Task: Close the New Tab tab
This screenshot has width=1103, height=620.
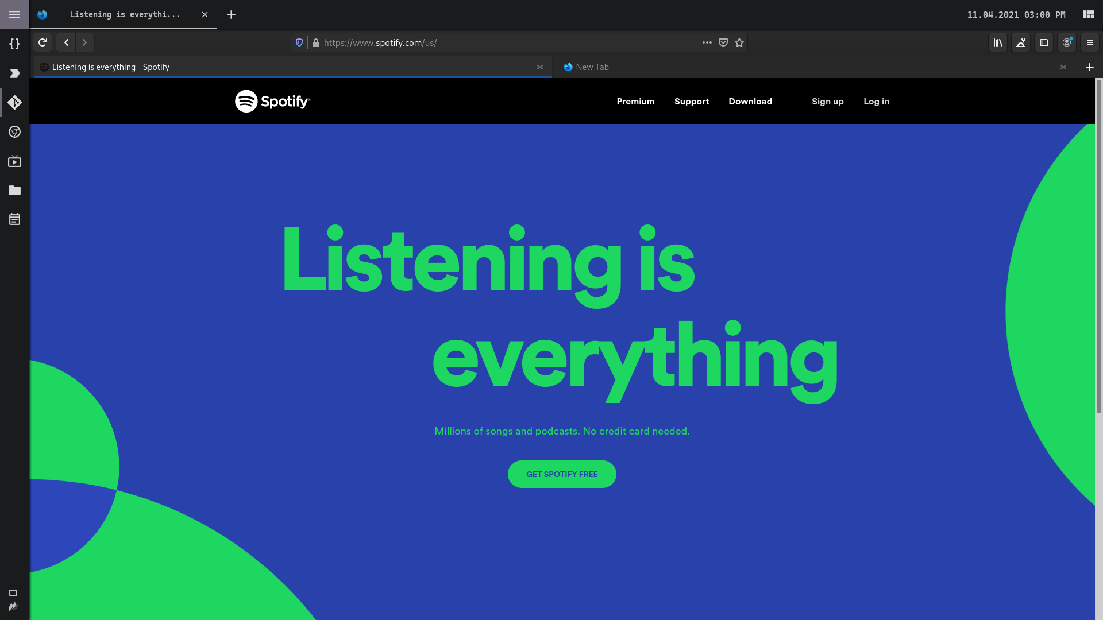Action: 1063,67
